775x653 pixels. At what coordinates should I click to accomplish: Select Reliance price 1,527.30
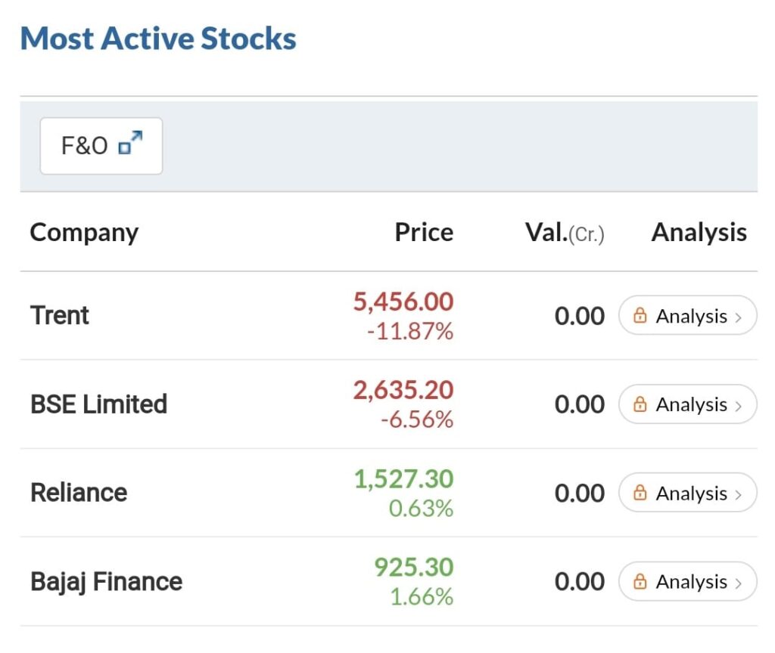pyautogui.click(x=404, y=478)
